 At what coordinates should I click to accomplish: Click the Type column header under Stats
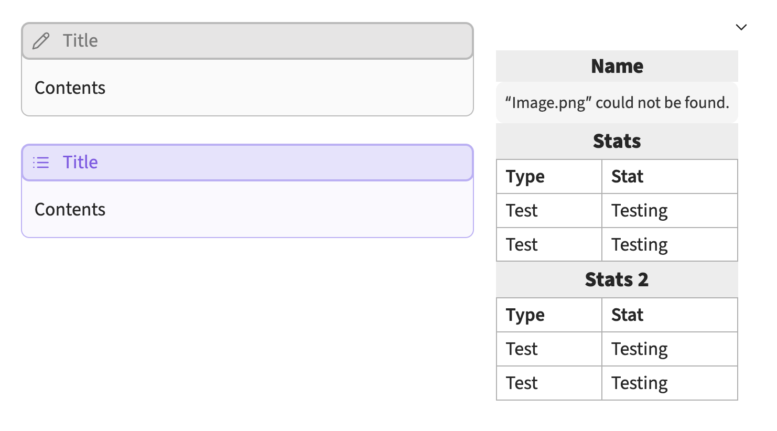click(525, 177)
